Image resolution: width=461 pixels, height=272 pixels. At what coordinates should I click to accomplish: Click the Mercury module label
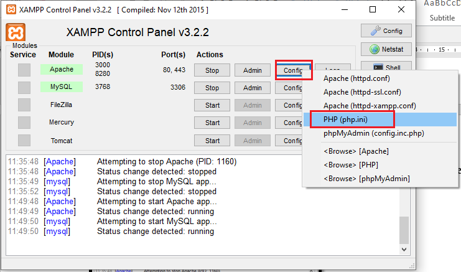[62, 122]
